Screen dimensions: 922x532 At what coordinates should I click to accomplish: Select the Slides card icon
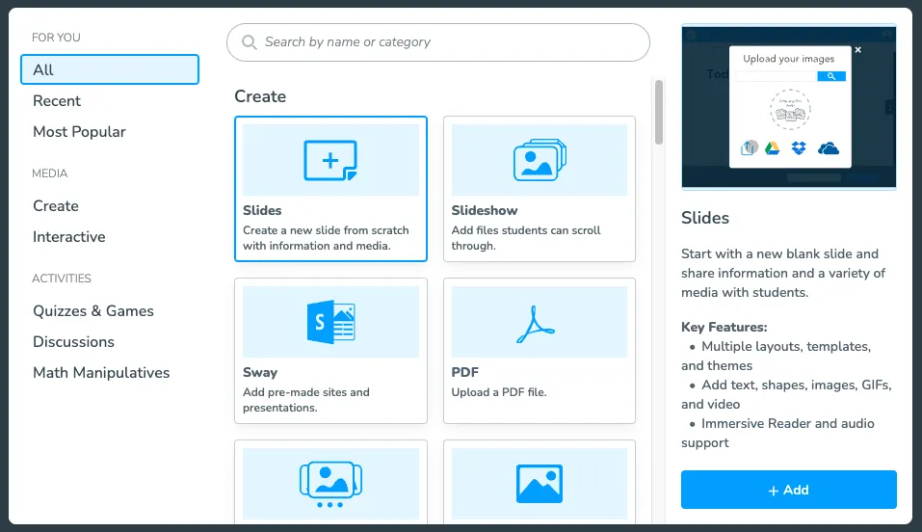330,160
